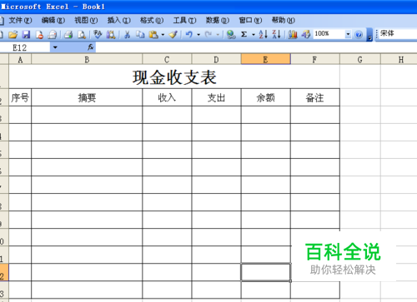Select the 支出 header cell
The image size is (417, 302).
(216, 97)
